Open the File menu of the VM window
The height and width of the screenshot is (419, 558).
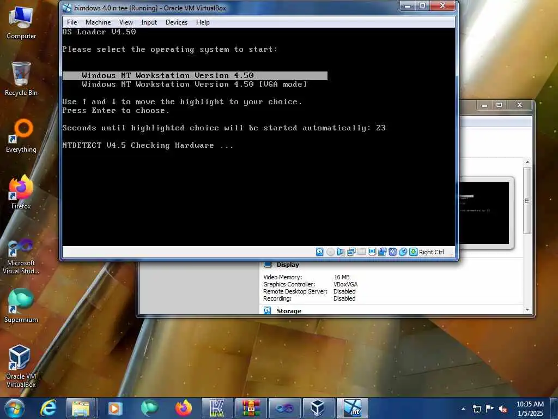coord(72,22)
